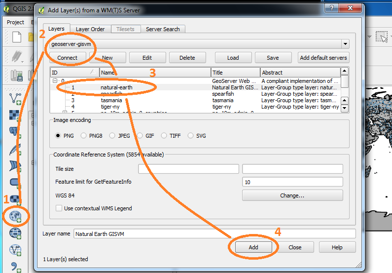This screenshot has height=273, width=392.
Task: Click the Toggle Editing pencil icon
Action: (x=17, y=57)
